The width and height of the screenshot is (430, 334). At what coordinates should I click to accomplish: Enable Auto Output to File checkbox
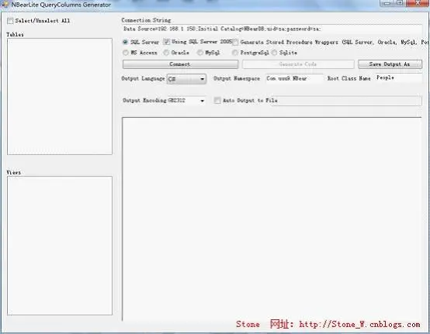point(217,101)
